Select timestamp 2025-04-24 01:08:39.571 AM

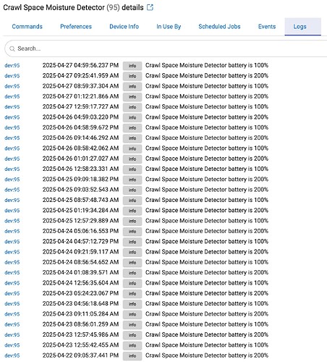coord(80,272)
